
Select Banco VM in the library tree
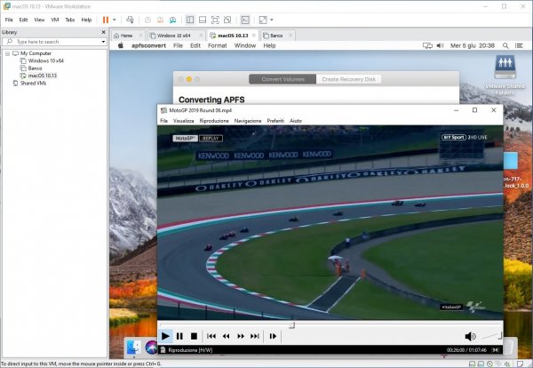click(35, 68)
